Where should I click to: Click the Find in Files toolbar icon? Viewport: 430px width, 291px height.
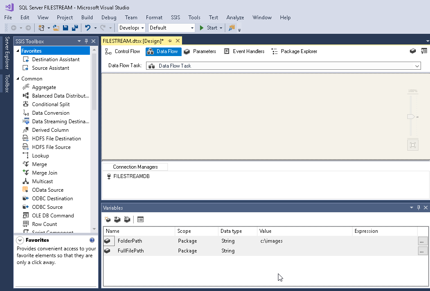pyautogui.click(x=232, y=28)
